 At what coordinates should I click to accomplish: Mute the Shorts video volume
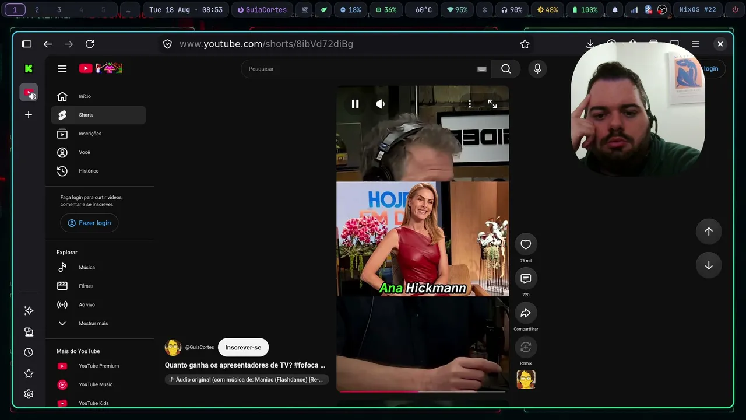(381, 104)
